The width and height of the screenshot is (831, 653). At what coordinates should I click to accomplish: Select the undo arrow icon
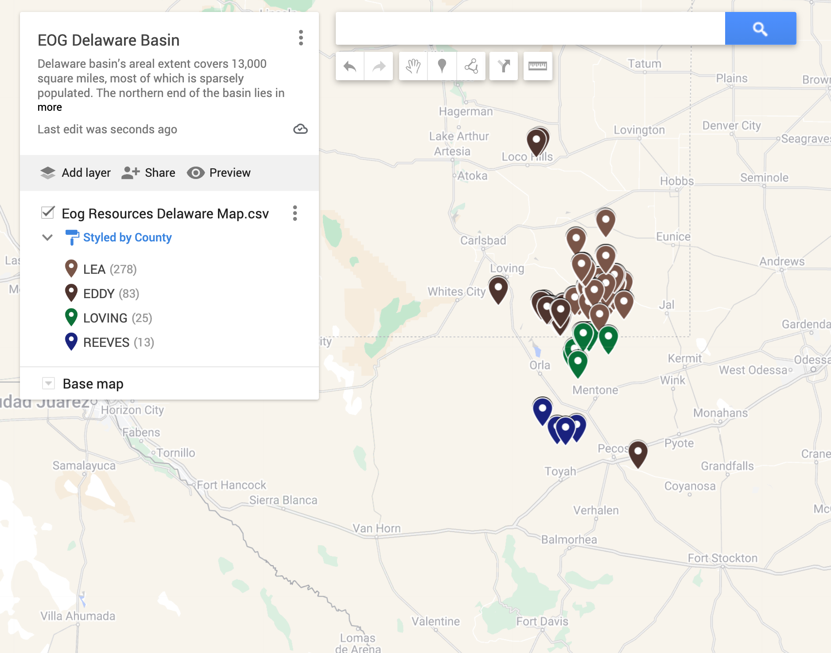click(349, 66)
